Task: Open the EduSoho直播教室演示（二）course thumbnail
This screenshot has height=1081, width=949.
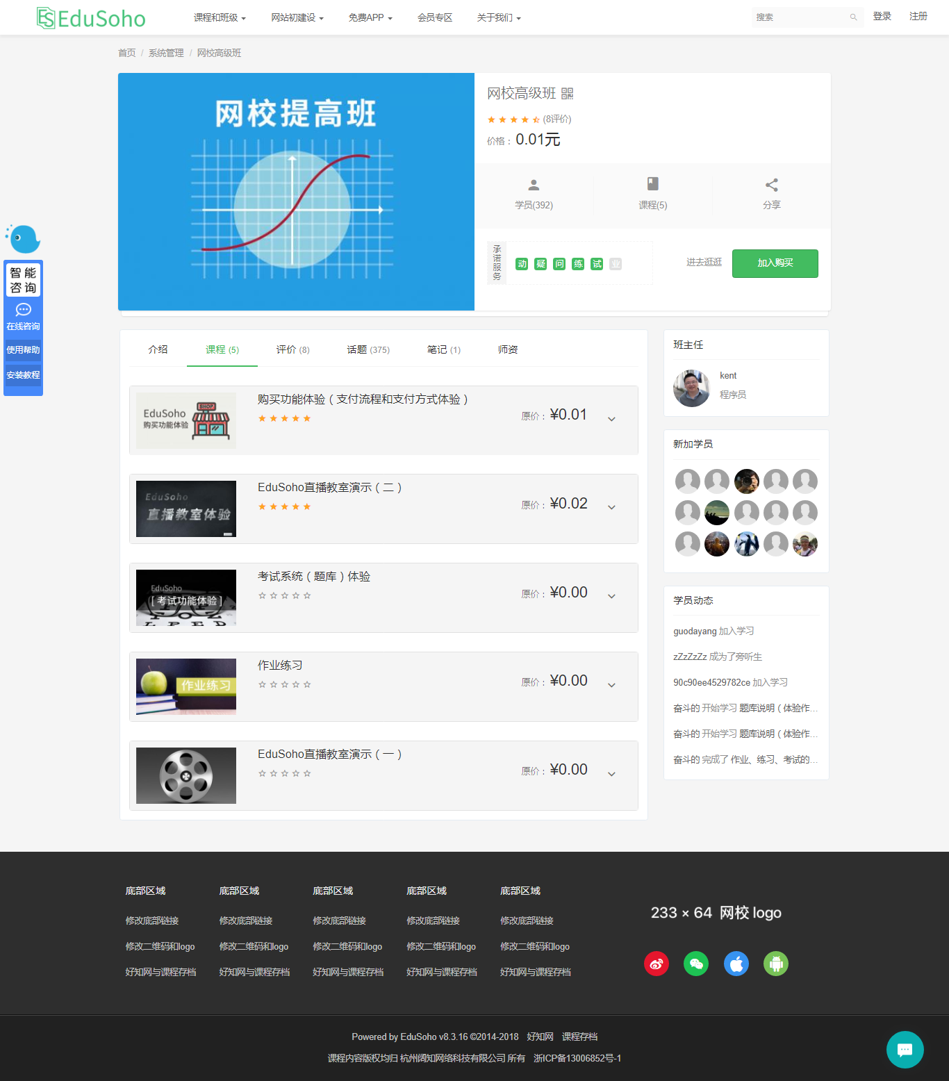Action: click(186, 509)
